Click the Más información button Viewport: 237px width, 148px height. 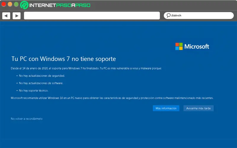(166, 108)
